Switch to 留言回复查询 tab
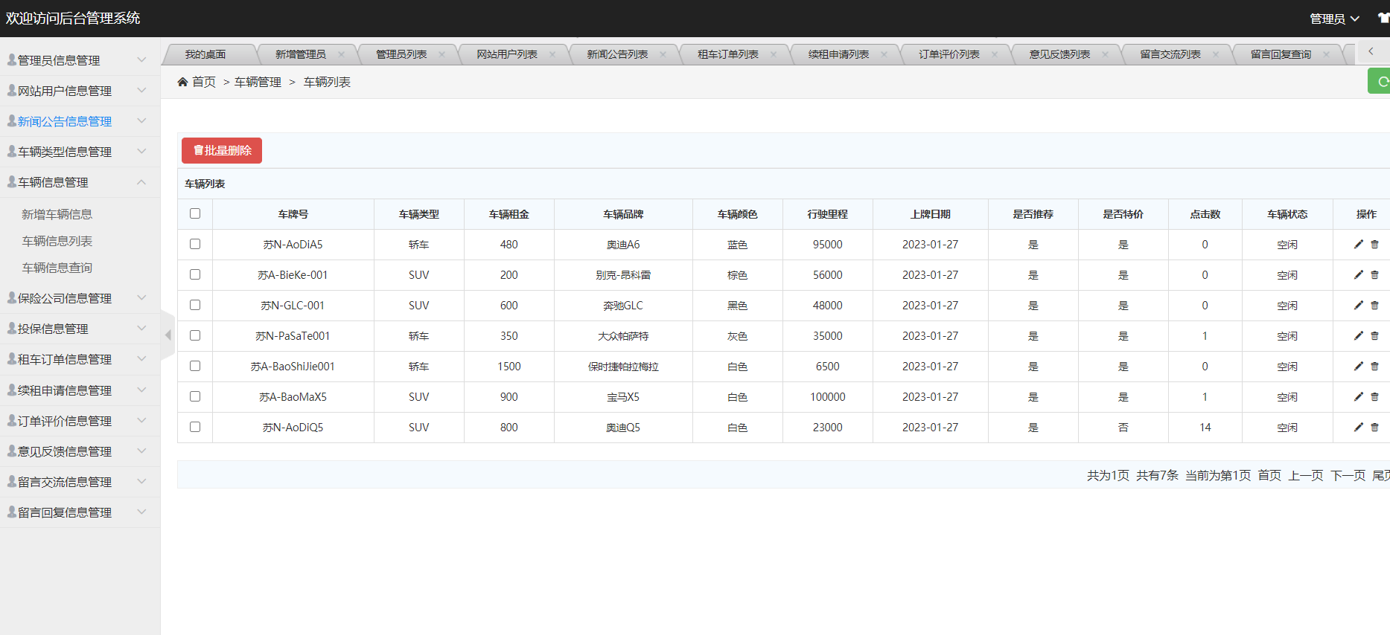The image size is (1390, 635). tap(1281, 54)
